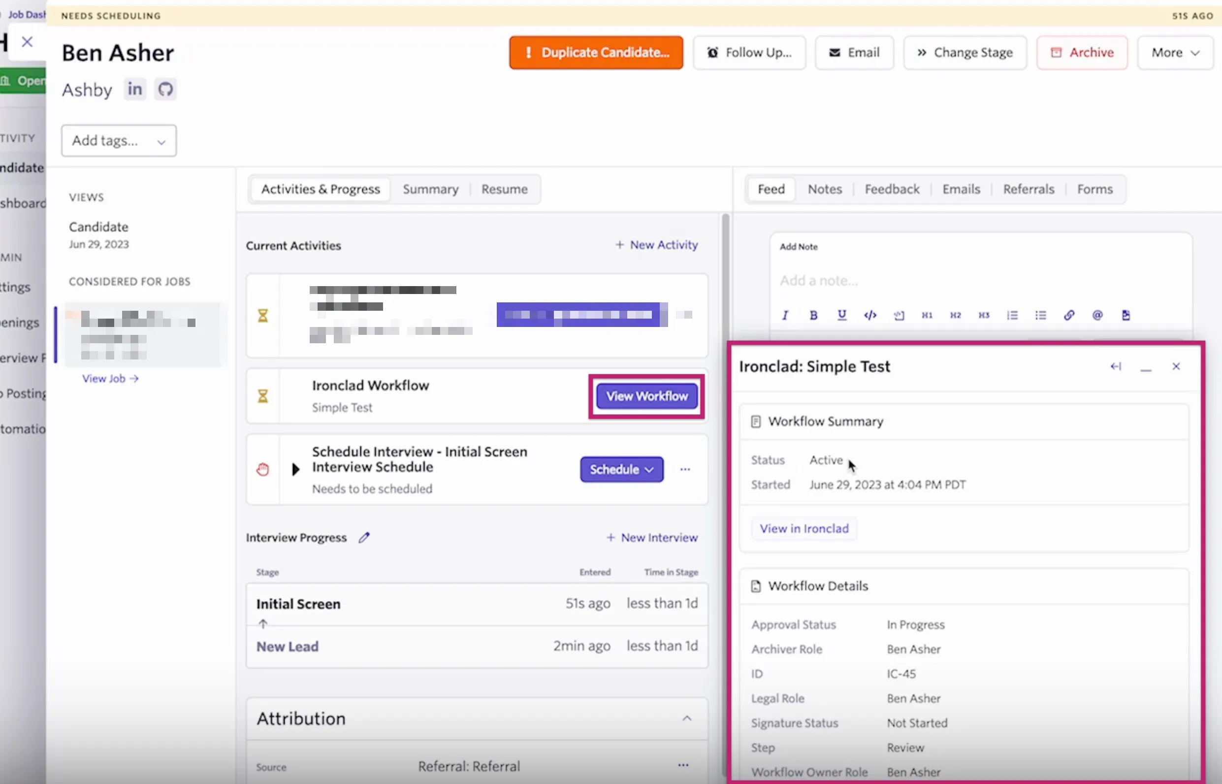Click the Follow Up button

[x=749, y=52]
